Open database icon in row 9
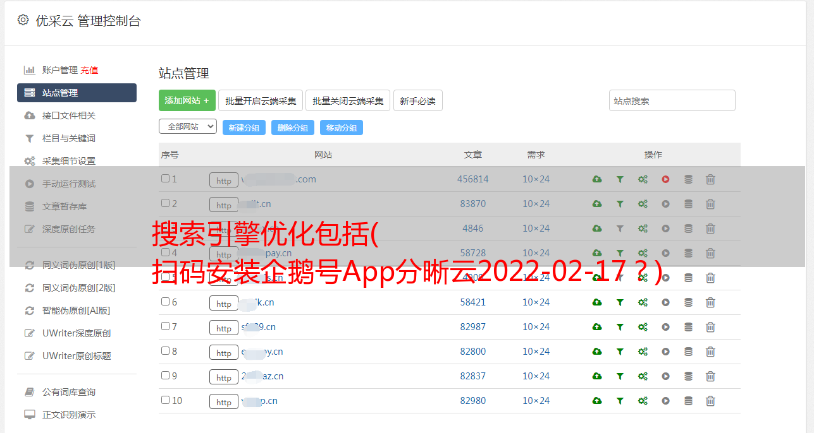The height and width of the screenshot is (433, 814). coord(688,376)
